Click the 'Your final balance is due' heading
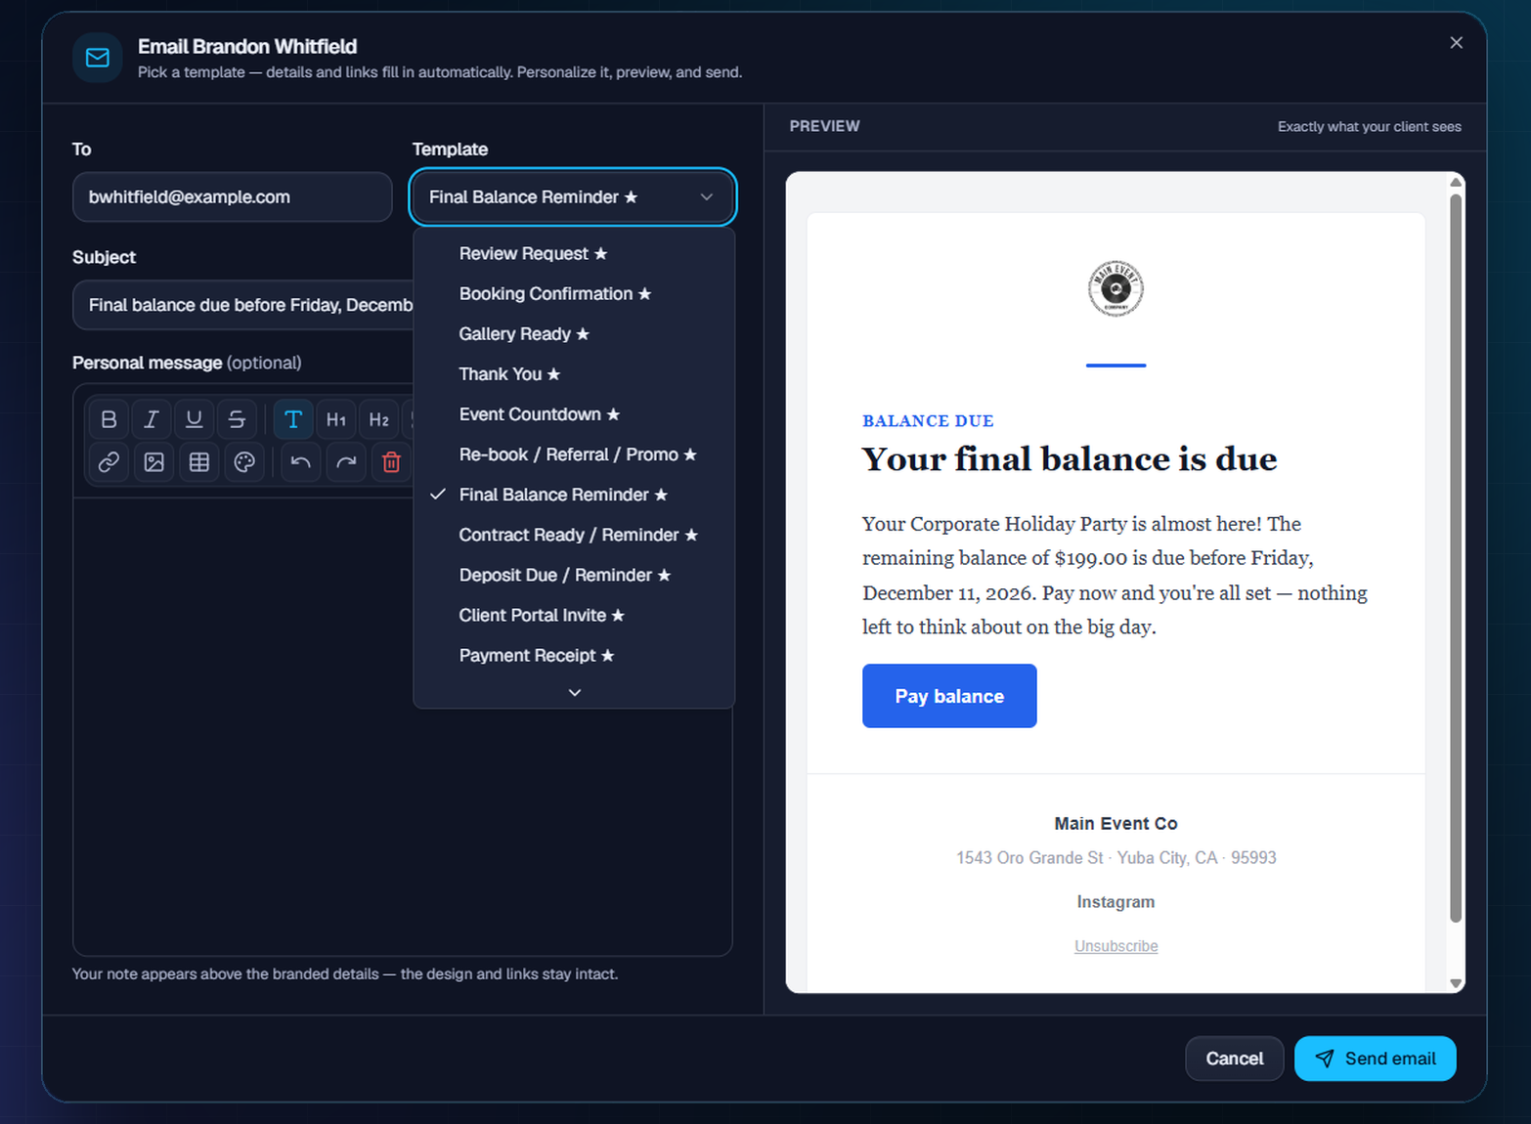 (1070, 458)
